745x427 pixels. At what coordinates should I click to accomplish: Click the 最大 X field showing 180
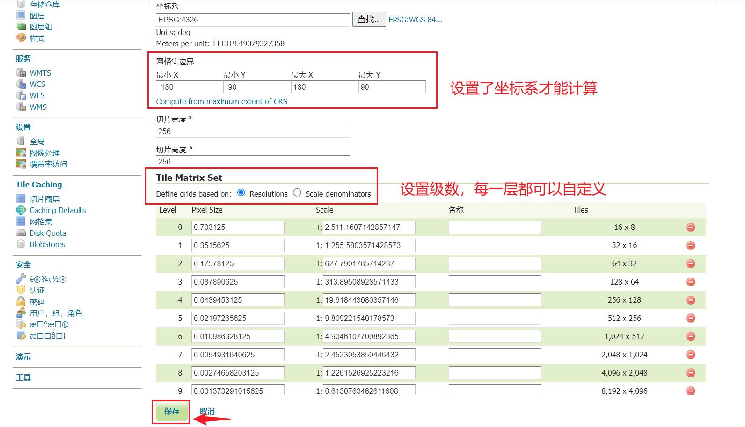324,87
